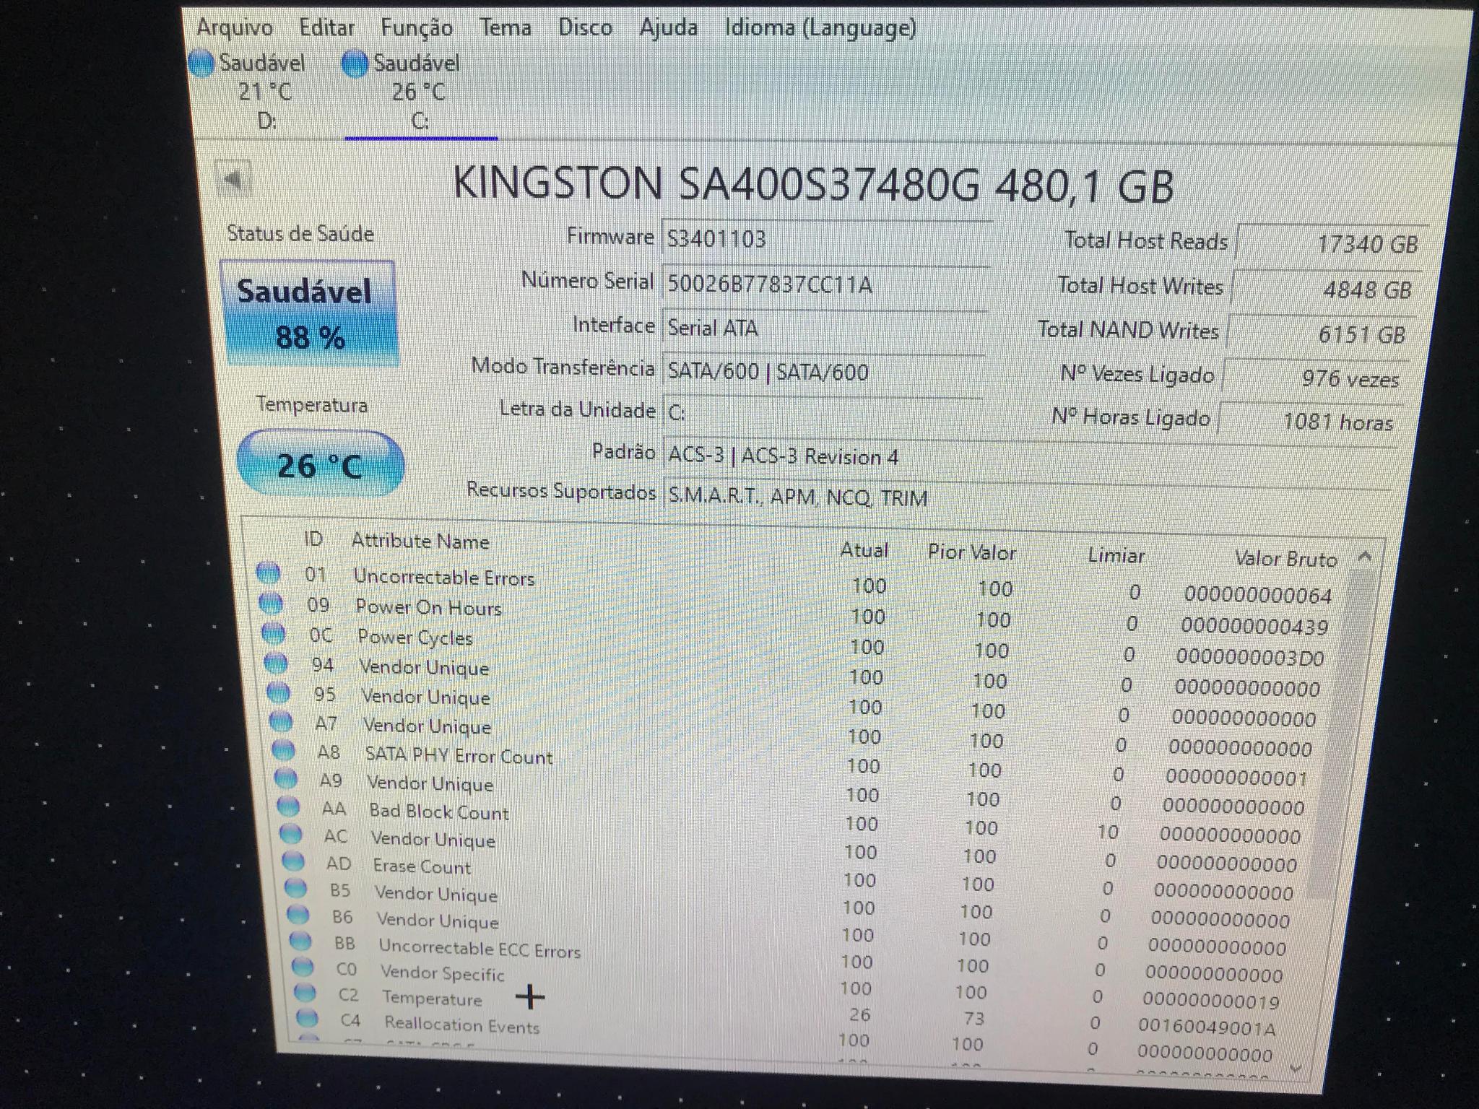Screen dimensions: 1479x1109
Task: Click the 26 °C temperature button
Action: pos(320,464)
